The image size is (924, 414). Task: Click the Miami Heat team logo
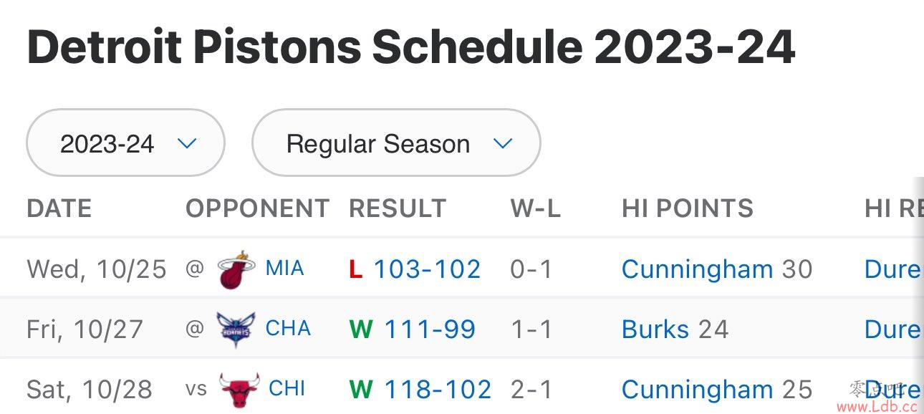point(236,270)
